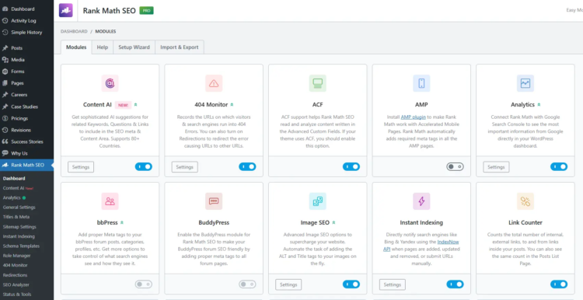This screenshot has height=300, width=583.
Task: Click the ACF module monitor icon
Action: pos(317,83)
